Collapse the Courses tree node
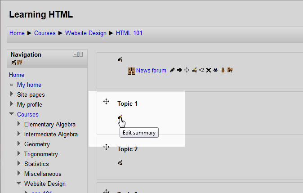303x193 pixels. coord(12,114)
